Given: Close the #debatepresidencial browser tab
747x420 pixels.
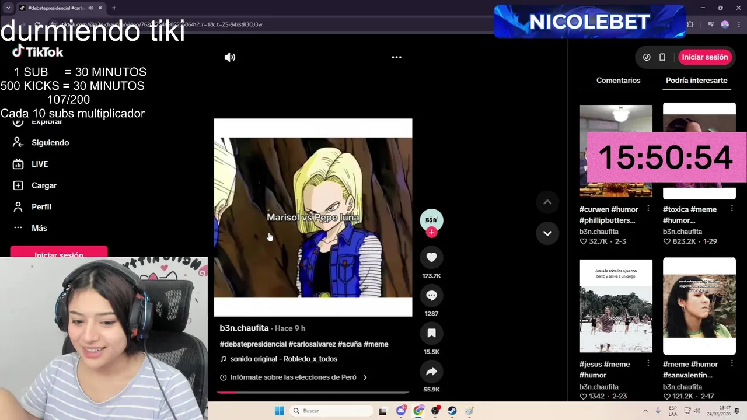Looking at the screenshot, I should tap(100, 8).
